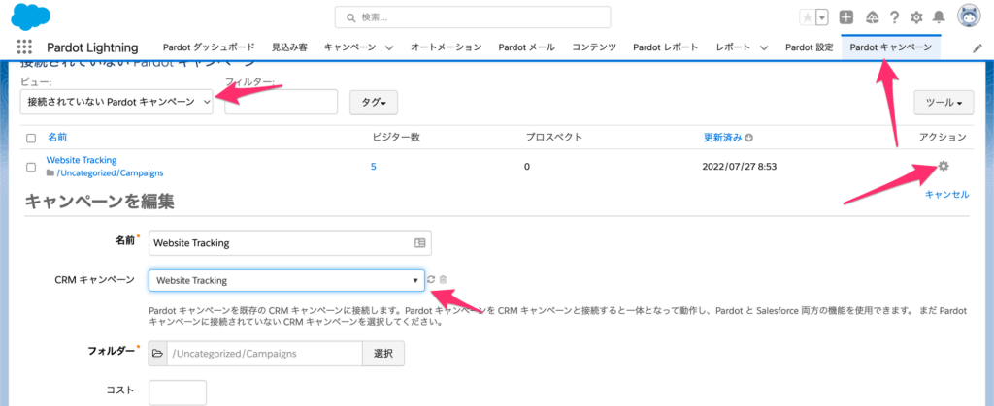The height and width of the screenshot is (406, 994).
Task: Expand the キャンペーン tab chevron
Action: tap(389, 48)
